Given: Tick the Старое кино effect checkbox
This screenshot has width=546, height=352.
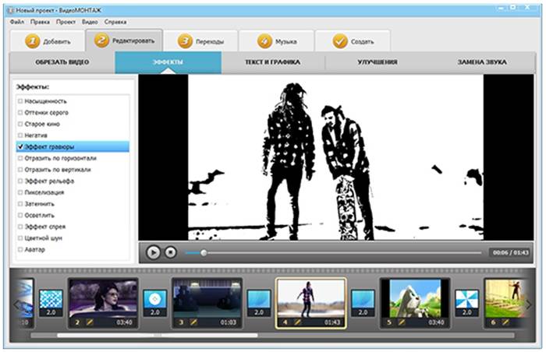Looking at the screenshot, I should click(x=20, y=124).
